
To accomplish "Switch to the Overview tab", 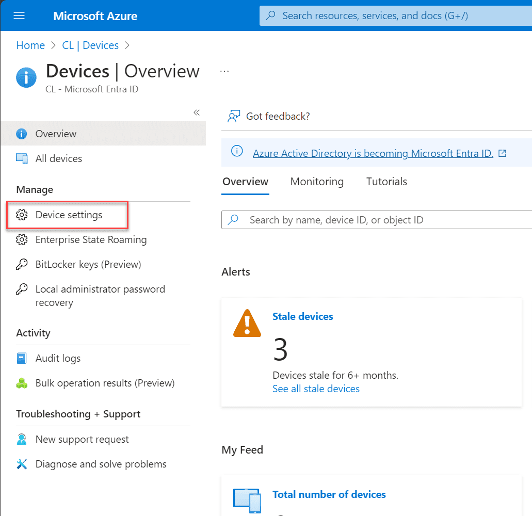I will click(245, 182).
